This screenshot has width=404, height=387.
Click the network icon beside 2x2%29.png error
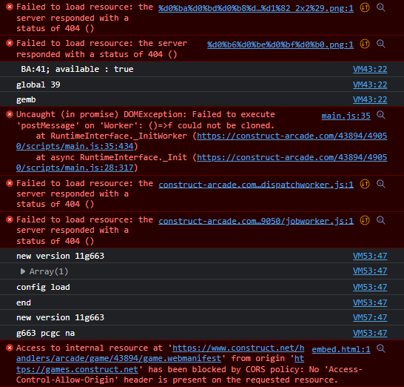365,7
